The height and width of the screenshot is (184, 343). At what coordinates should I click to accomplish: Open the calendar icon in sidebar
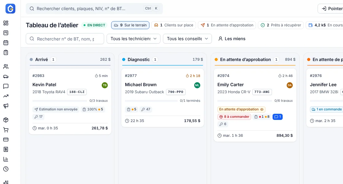[6, 43]
